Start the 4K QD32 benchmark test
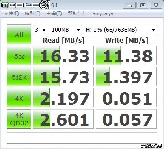Screen dimensions: 164x149 (19, 119)
